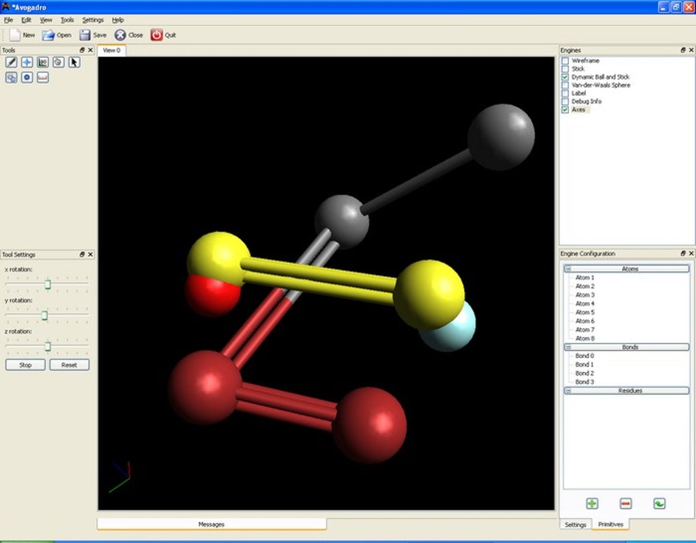Viewport: 696px width, 543px height.
Task: Select the black arrow Selection tool
Action: coord(74,62)
